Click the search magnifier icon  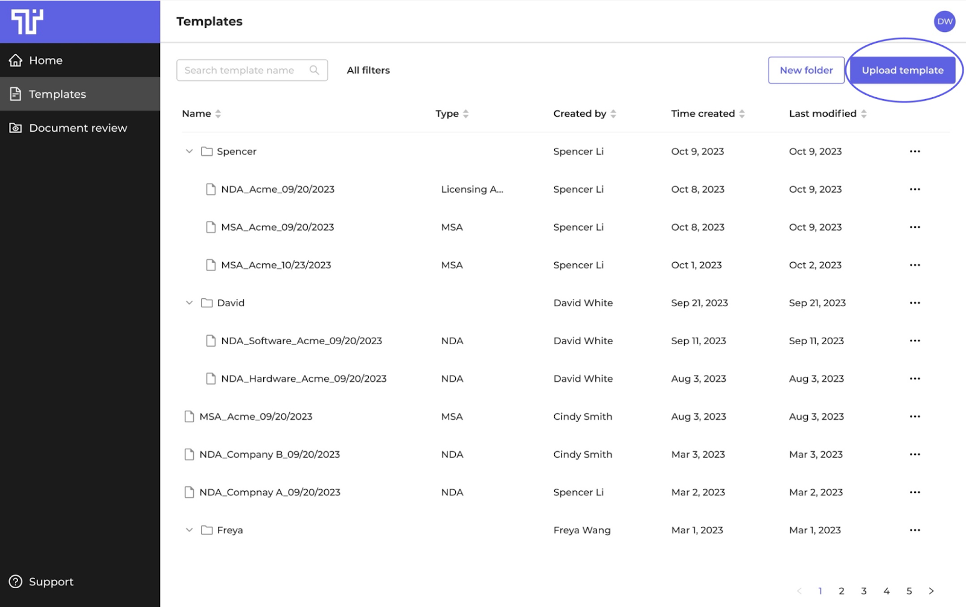(314, 70)
